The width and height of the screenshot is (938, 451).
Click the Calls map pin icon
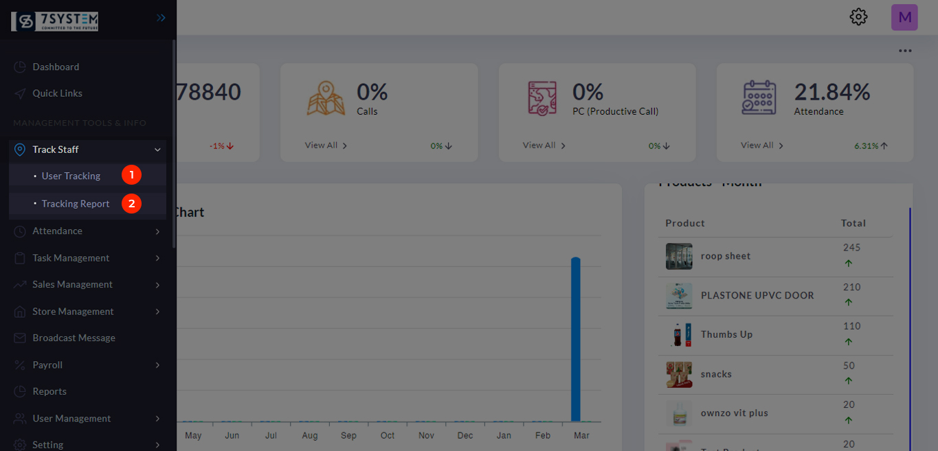tap(326, 98)
